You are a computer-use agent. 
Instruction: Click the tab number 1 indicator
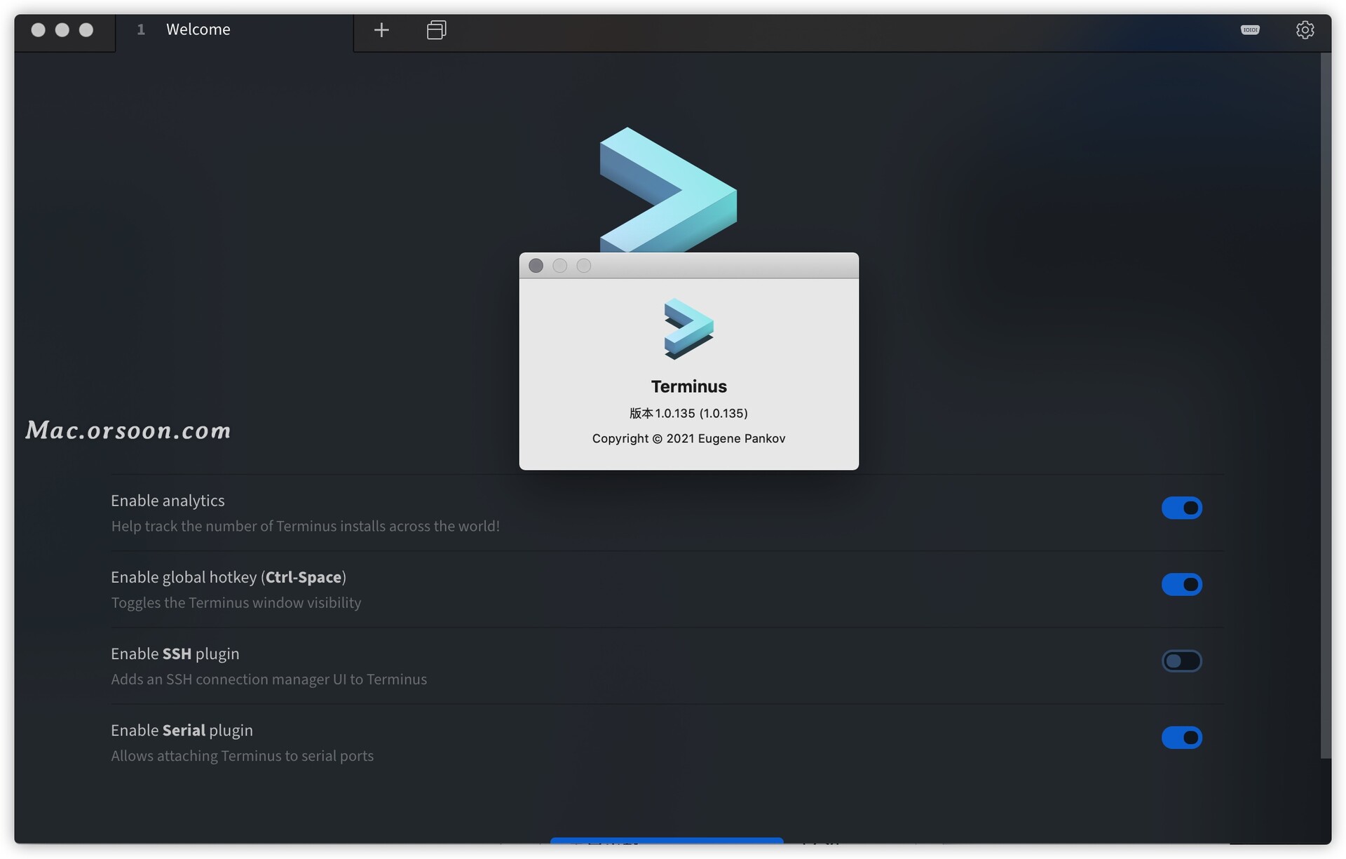(x=140, y=29)
